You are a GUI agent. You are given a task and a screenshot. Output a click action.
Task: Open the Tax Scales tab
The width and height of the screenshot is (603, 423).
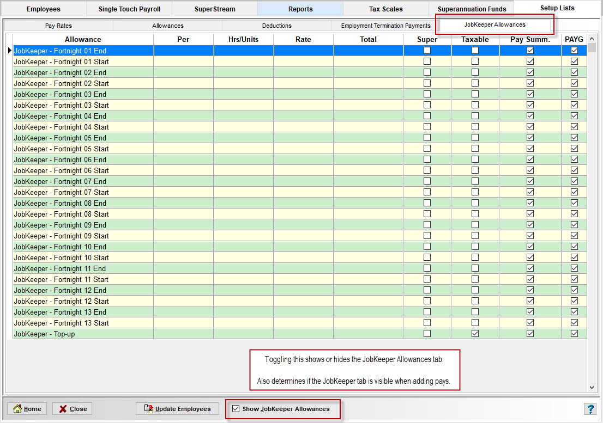(385, 9)
